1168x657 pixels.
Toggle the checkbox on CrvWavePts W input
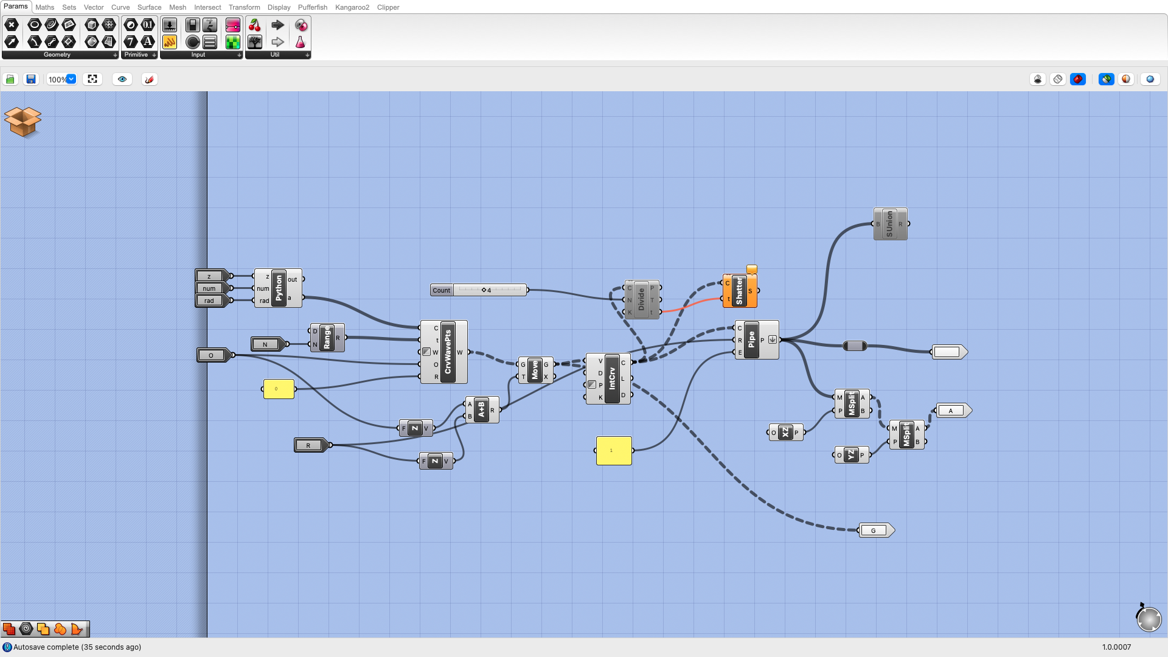(426, 352)
